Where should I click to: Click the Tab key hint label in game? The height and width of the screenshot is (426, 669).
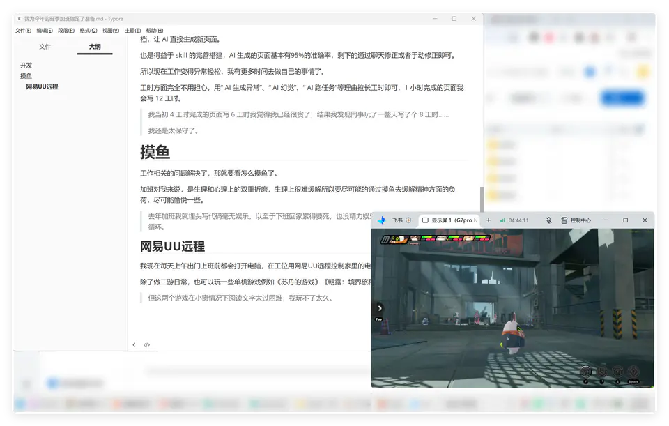[378, 319]
